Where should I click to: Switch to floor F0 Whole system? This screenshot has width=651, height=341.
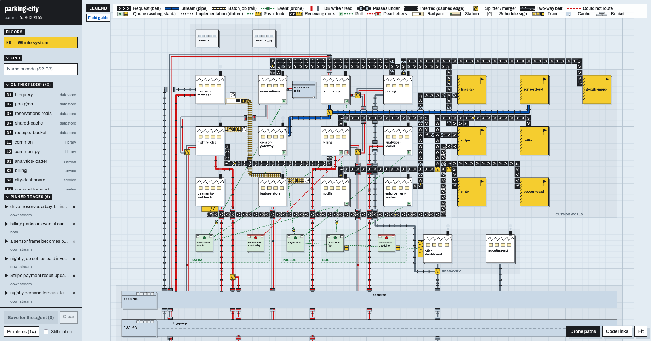41,42
